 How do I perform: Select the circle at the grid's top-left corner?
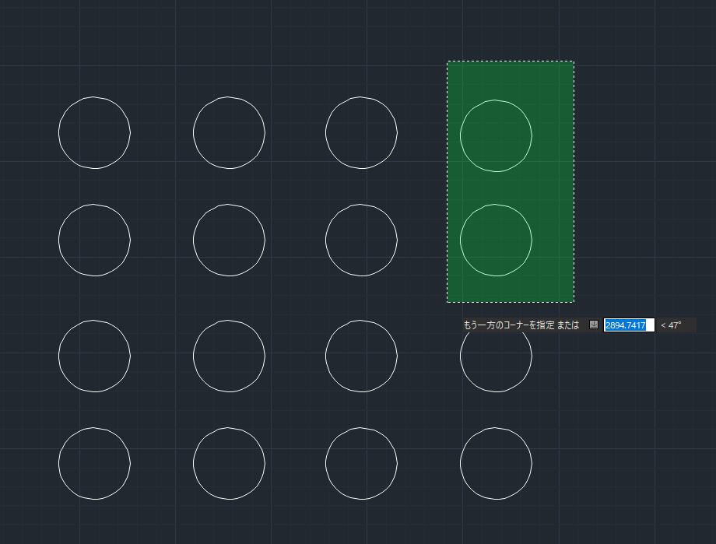click(94, 132)
